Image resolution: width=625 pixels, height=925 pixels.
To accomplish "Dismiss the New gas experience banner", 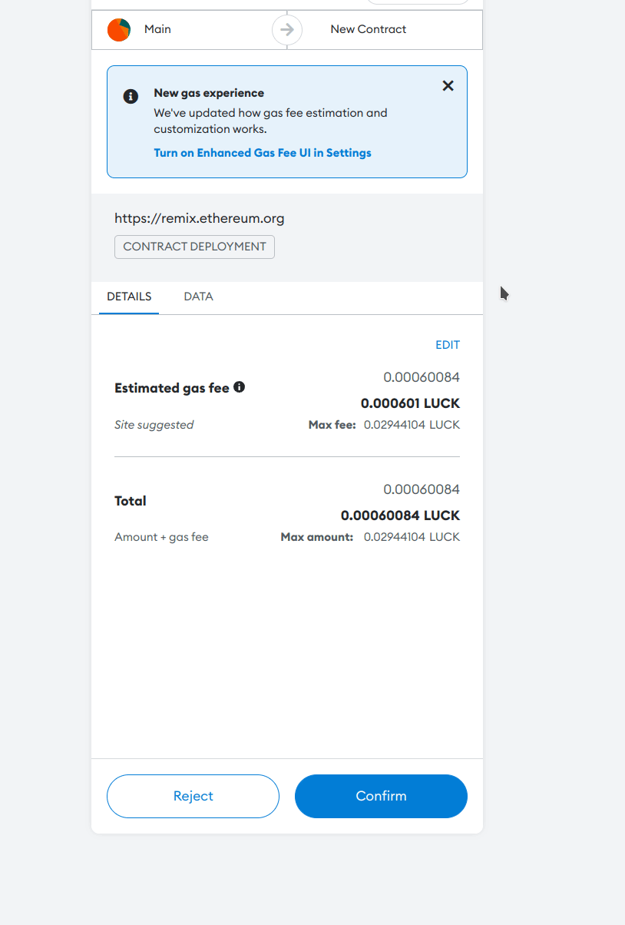I will tap(448, 86).
